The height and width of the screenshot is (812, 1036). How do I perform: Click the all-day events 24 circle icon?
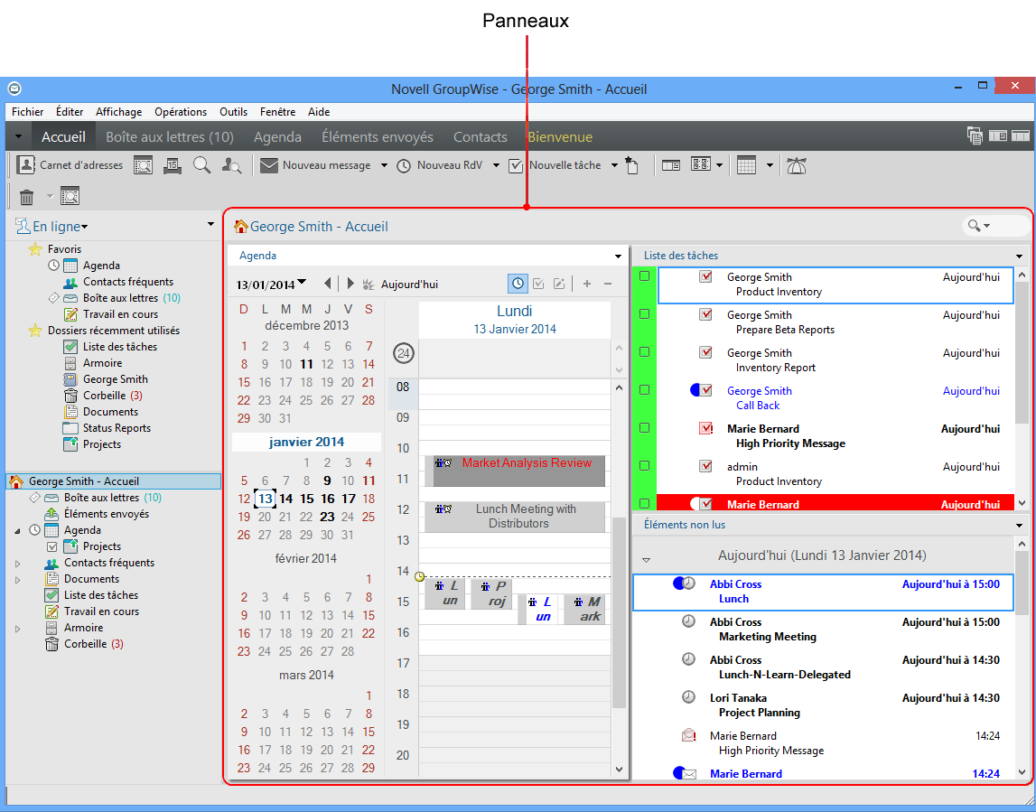tap(403, 353)
